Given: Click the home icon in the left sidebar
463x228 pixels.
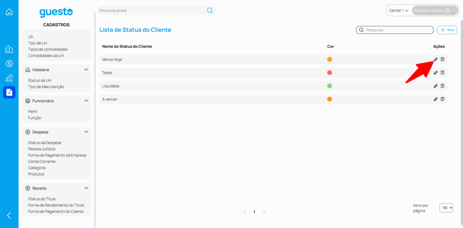Looking at the screenshot, I should pos(9,12).
